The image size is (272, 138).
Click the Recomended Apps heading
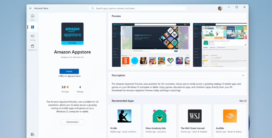click(123, 101)
